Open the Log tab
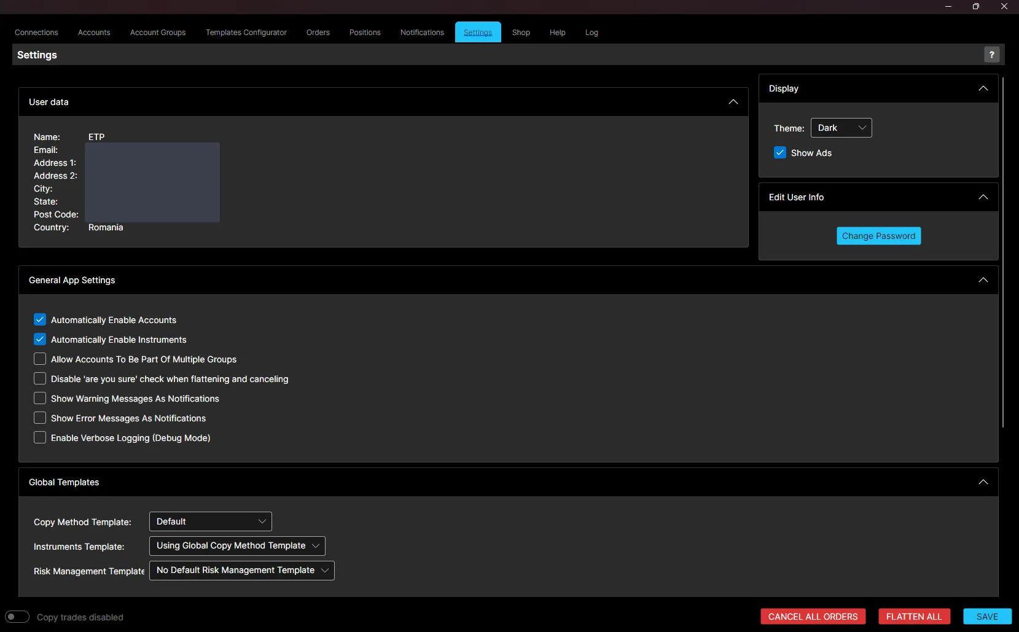Image resolution: width=1019 pixels, height=632 pixels. pyautogui.click(x=591, y=33)
